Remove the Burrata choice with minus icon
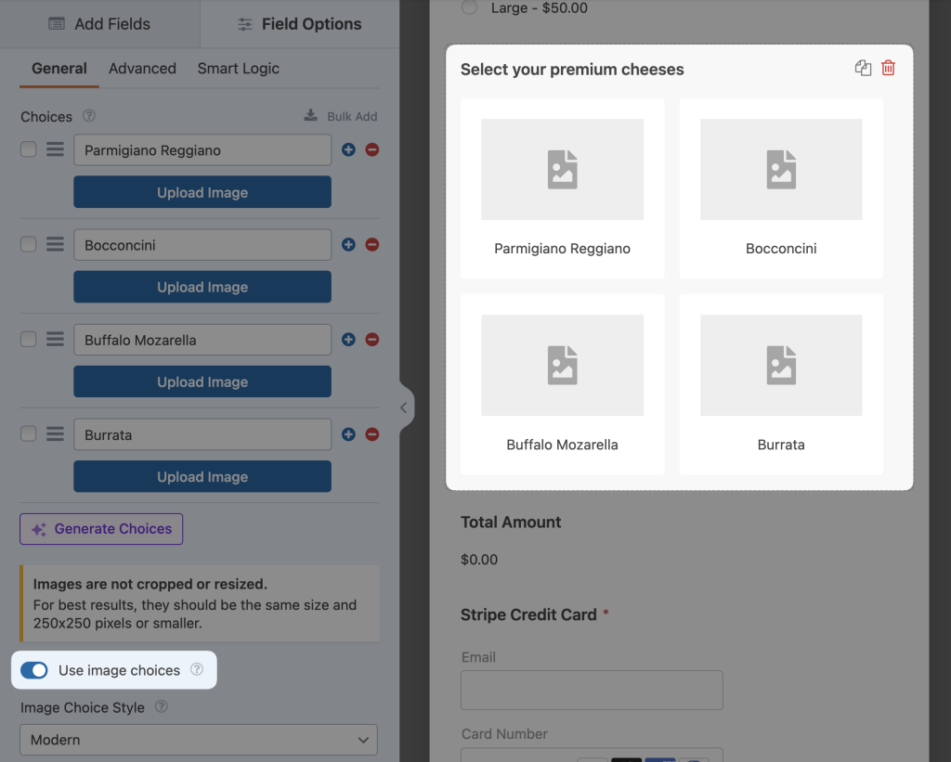 [x=371, y=433]
